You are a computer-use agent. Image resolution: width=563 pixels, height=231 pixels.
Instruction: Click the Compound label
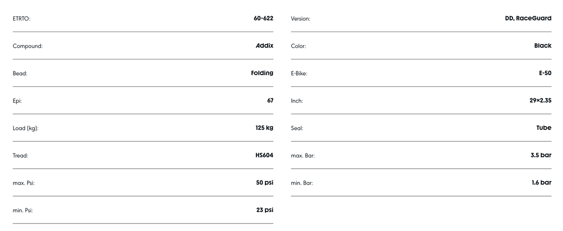pos(27,46)
